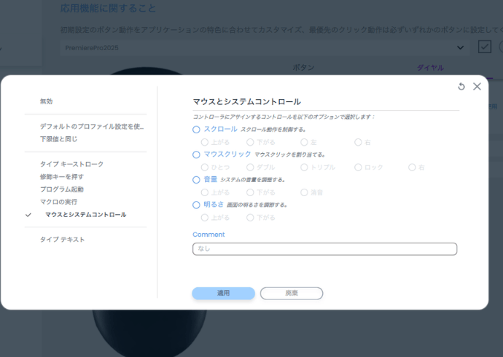This screenshot has height=357, width=503.
Task: Select the 音量 radio option
Action: [196, 179]
